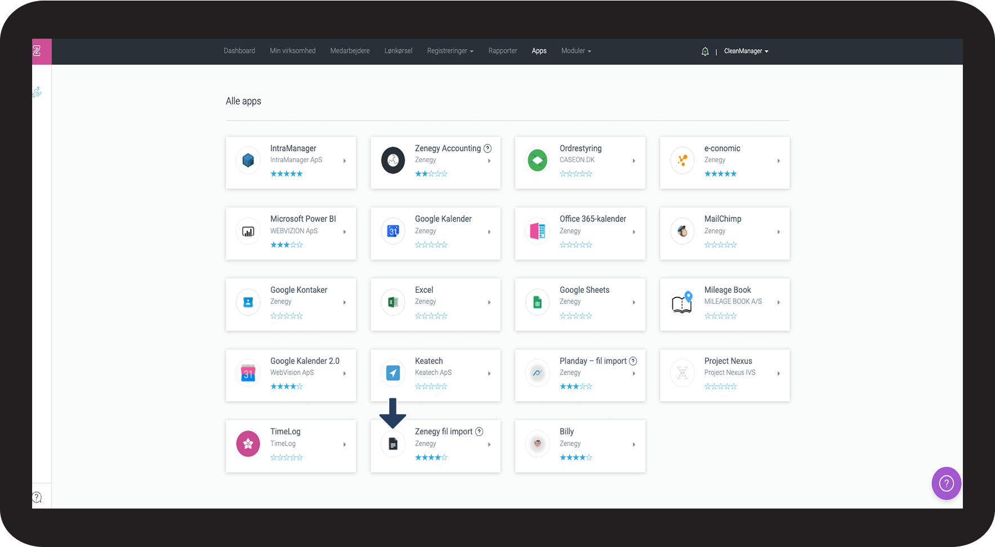This screenshot has width=995, height=547.
Task: Click the Google Sheets icon
Action: pos(537,303)
